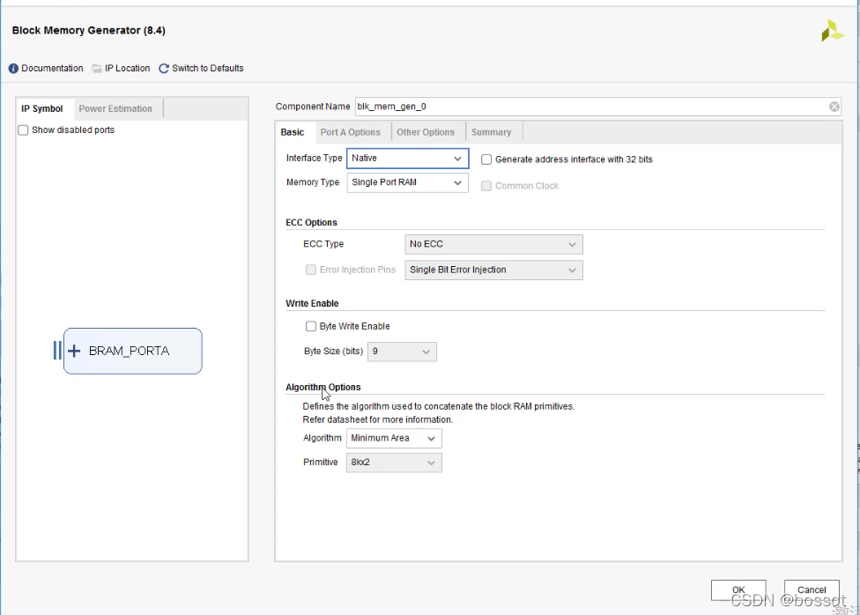Screen dimensions: 860x615
Task: Open the Documentation info icon
Action: click(13, 69)
